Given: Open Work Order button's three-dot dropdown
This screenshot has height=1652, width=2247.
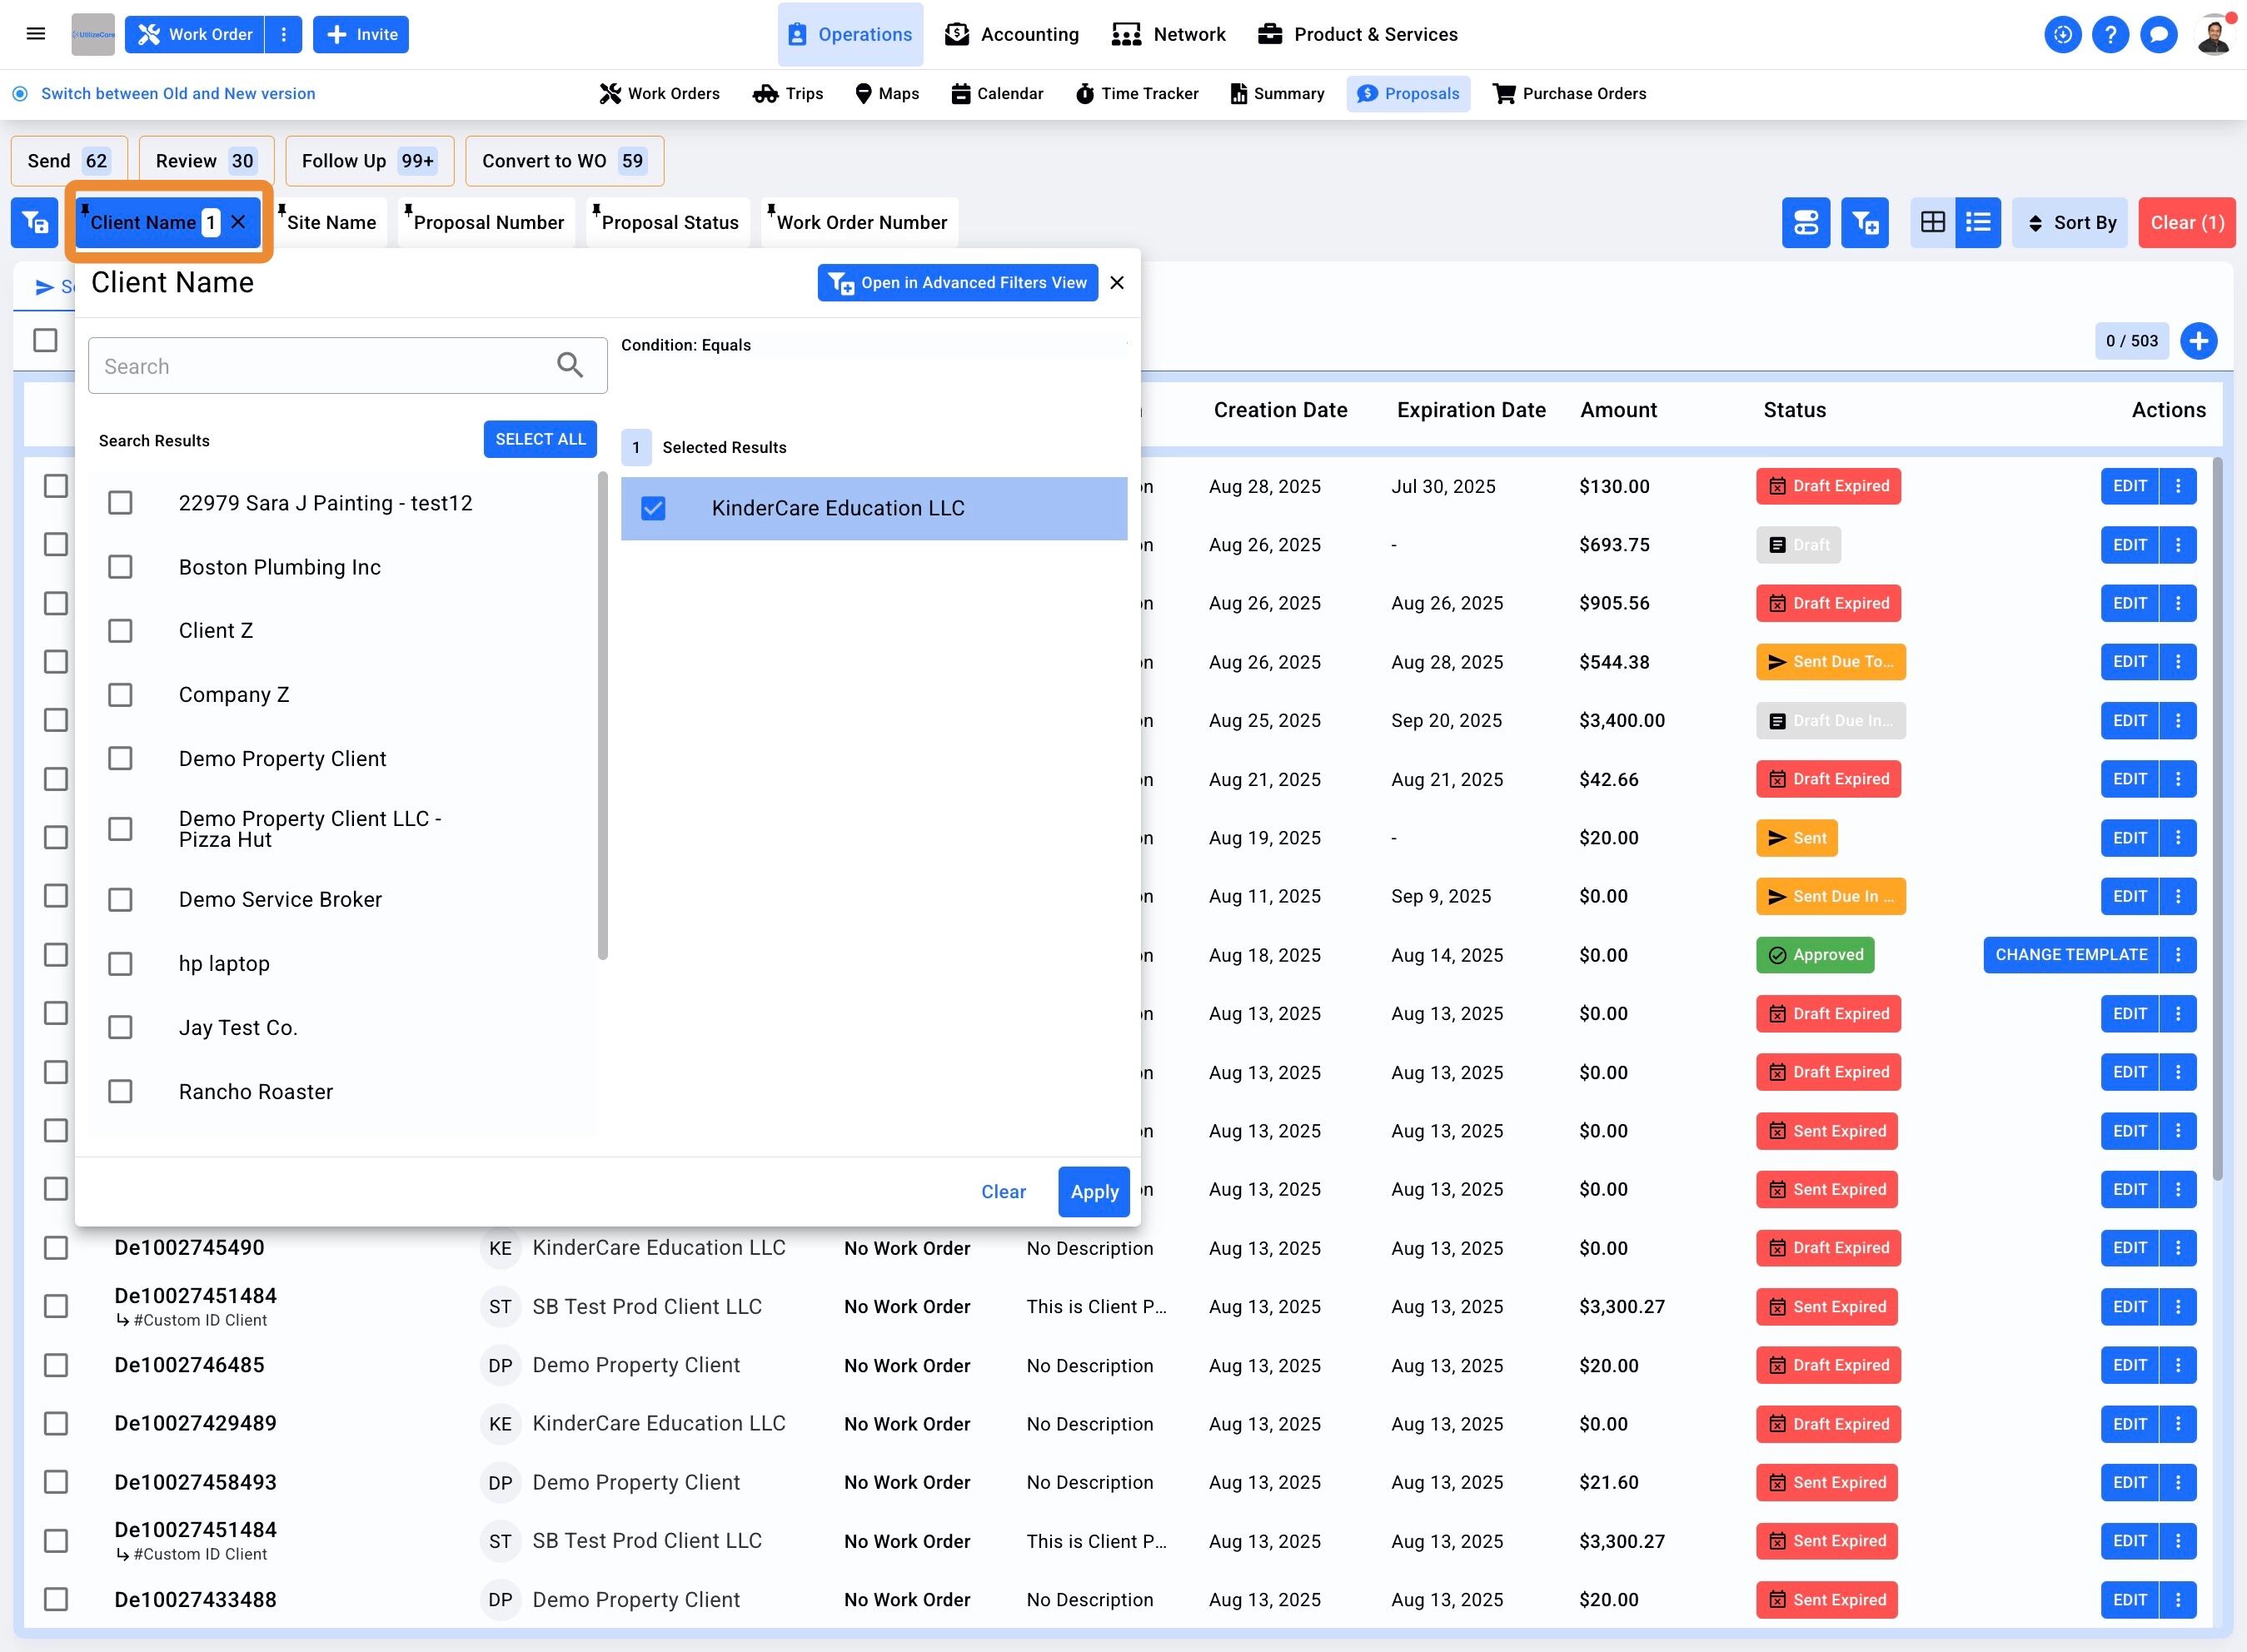Looking at the screenshot, I should click(x=284, y=34).
